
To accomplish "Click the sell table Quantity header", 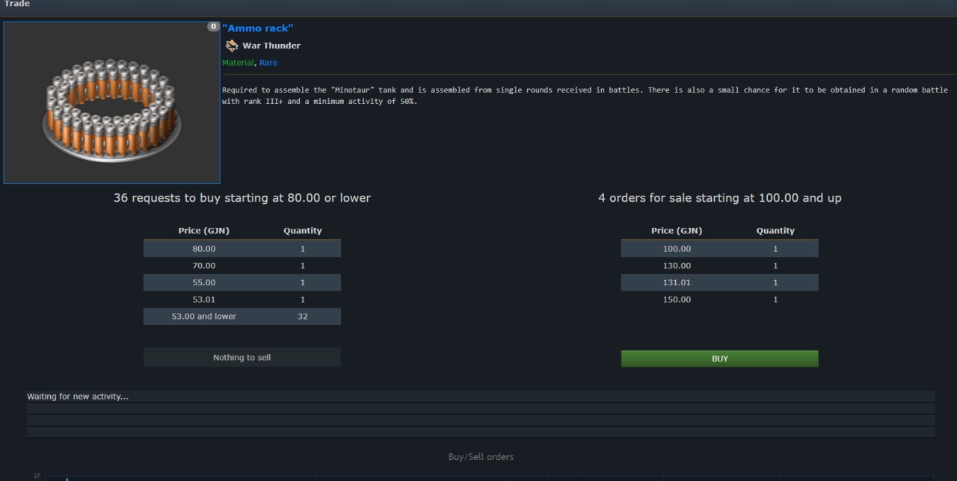I will [x=775, y=231].
